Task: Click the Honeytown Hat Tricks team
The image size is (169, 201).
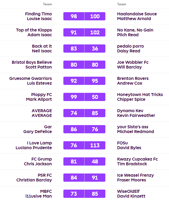Action: [x=140, y=95]
